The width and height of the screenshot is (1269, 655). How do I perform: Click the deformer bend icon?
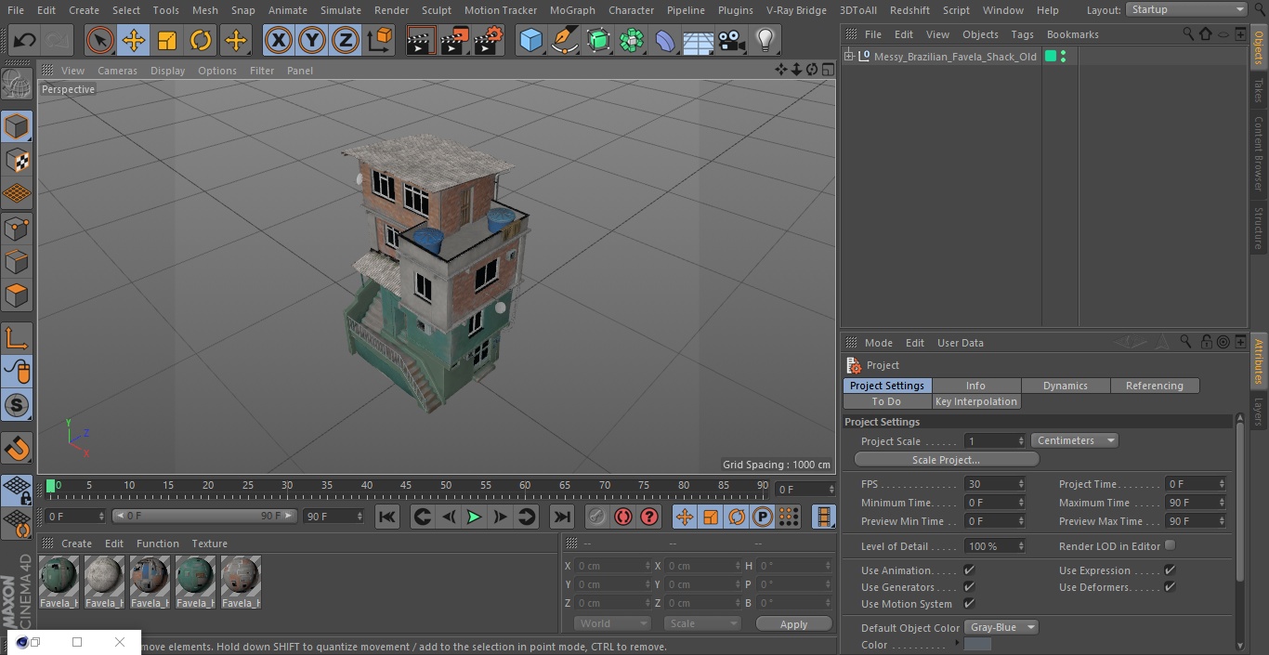pyautogui.click(x=664, y=40)
